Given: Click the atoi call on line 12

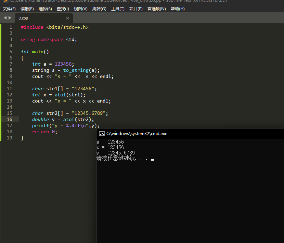Looking at the screenshot, I should pos(60,95).
